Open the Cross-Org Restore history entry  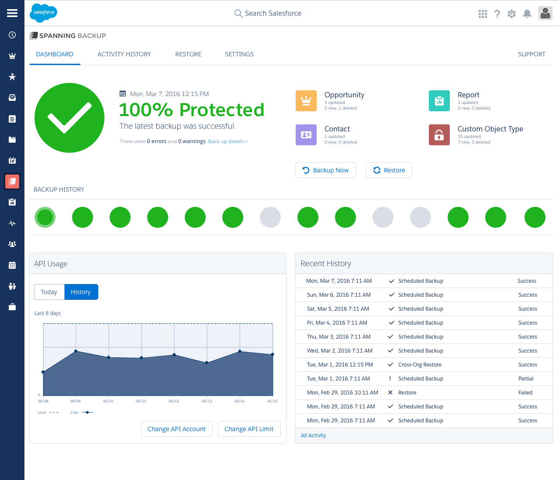tap(424, 365)
